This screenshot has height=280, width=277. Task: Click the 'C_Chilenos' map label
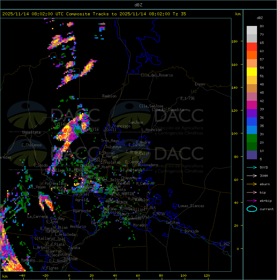pos(32,145)
